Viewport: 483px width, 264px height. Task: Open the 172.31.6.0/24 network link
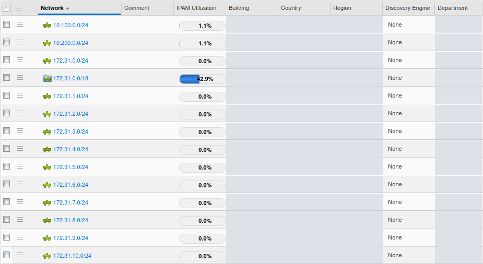[70, 185]
